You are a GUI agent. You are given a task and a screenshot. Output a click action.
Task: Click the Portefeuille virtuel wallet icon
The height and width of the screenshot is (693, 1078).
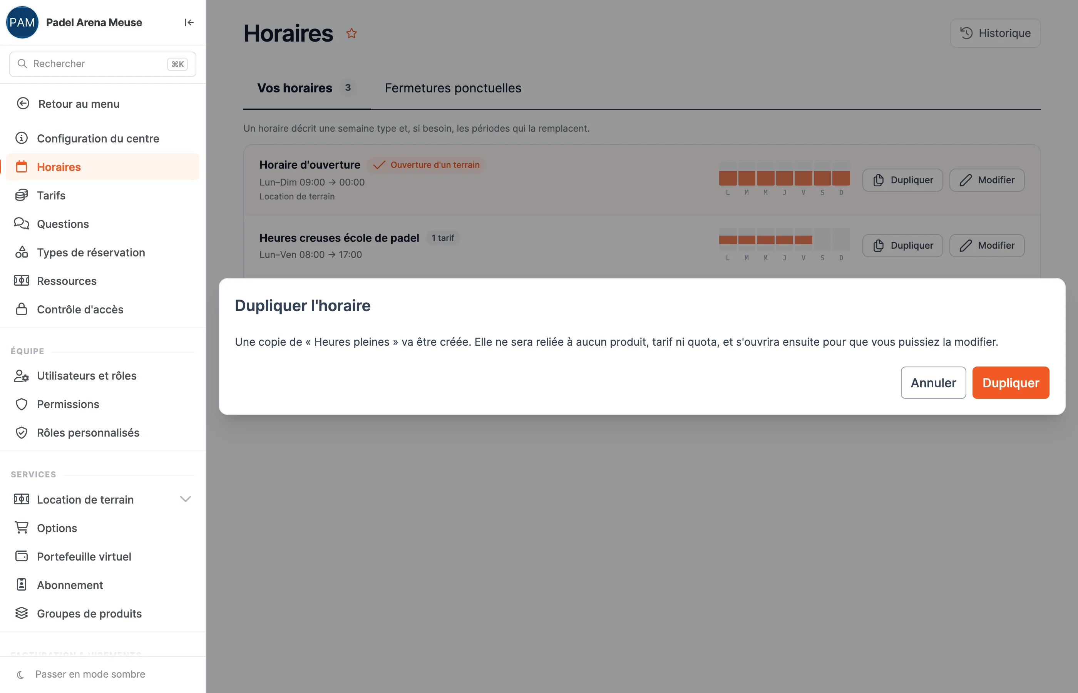(x=22, y=556)
